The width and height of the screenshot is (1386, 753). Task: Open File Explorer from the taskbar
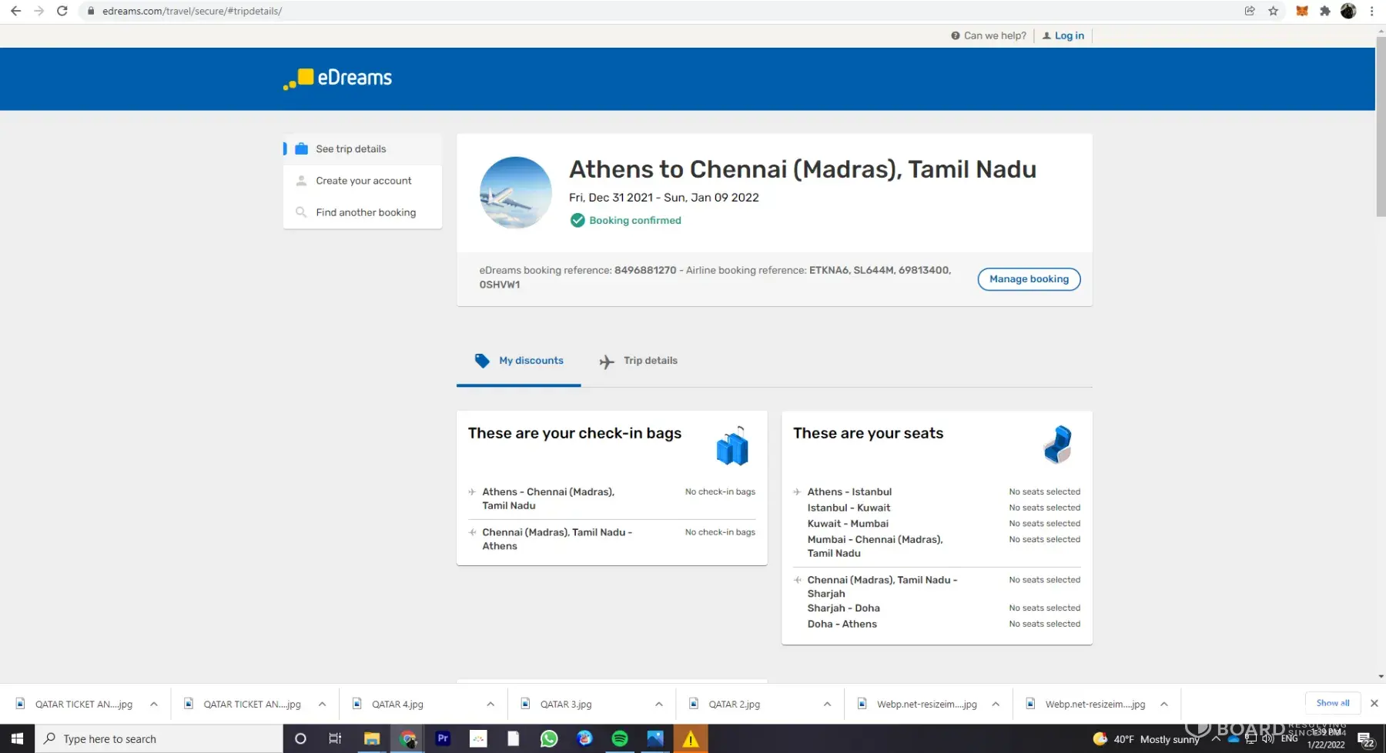pos(372,739)
